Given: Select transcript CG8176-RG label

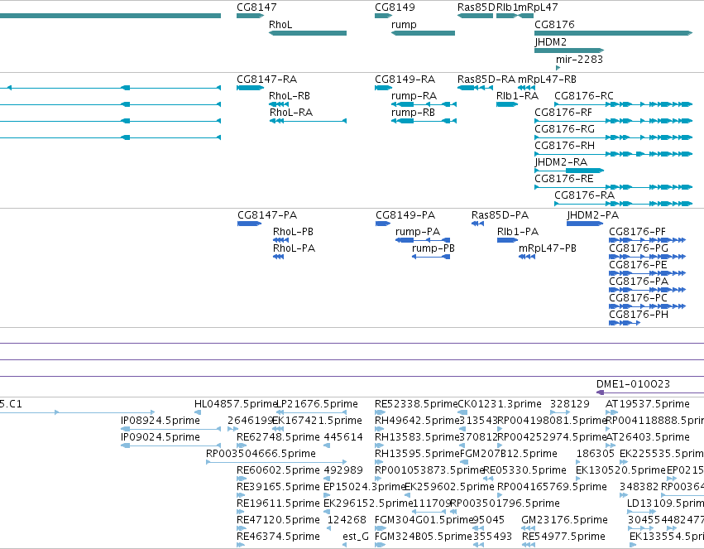Looking at the screenshot, I should 564,129.
